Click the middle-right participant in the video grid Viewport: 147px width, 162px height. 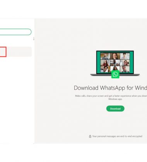click(125, 63)
